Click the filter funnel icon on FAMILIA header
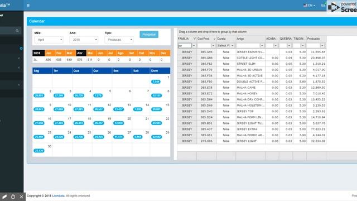 (195, 39)
